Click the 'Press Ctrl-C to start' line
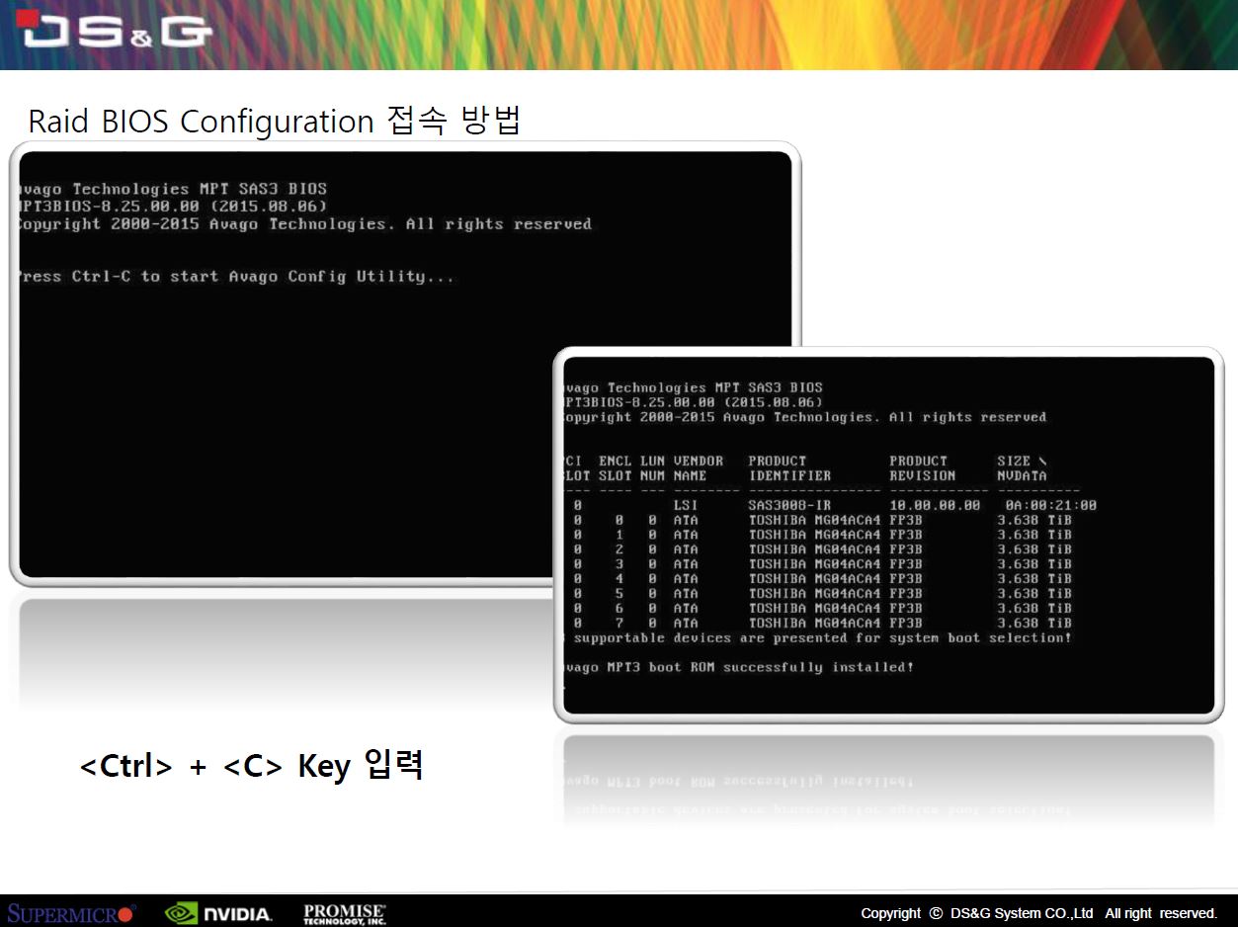Image resolution: width=1238 pixels, height=927 pixels. coord(235,277)
